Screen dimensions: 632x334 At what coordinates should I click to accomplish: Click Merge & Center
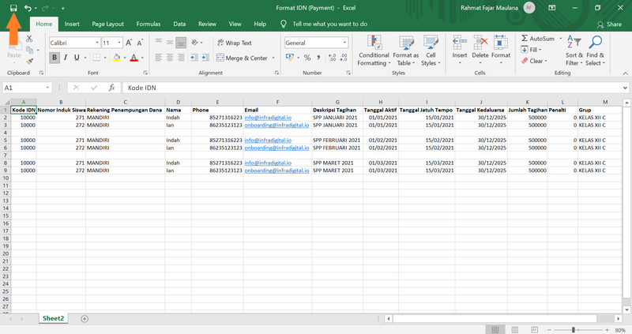(243, 58)
